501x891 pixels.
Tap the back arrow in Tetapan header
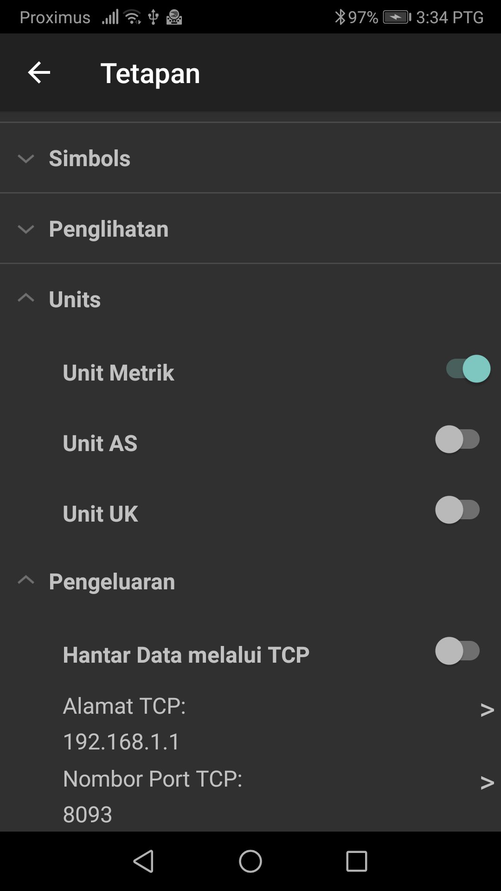39,73
